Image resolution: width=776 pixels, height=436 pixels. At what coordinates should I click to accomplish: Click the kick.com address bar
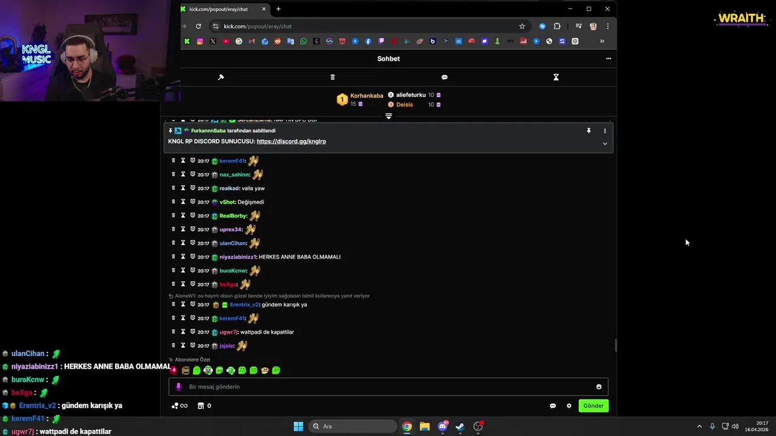pyautogui.click(x=370, y=26)
